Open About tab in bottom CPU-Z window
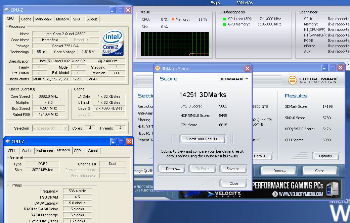The image size is (350, 223). tap(93, 151)
